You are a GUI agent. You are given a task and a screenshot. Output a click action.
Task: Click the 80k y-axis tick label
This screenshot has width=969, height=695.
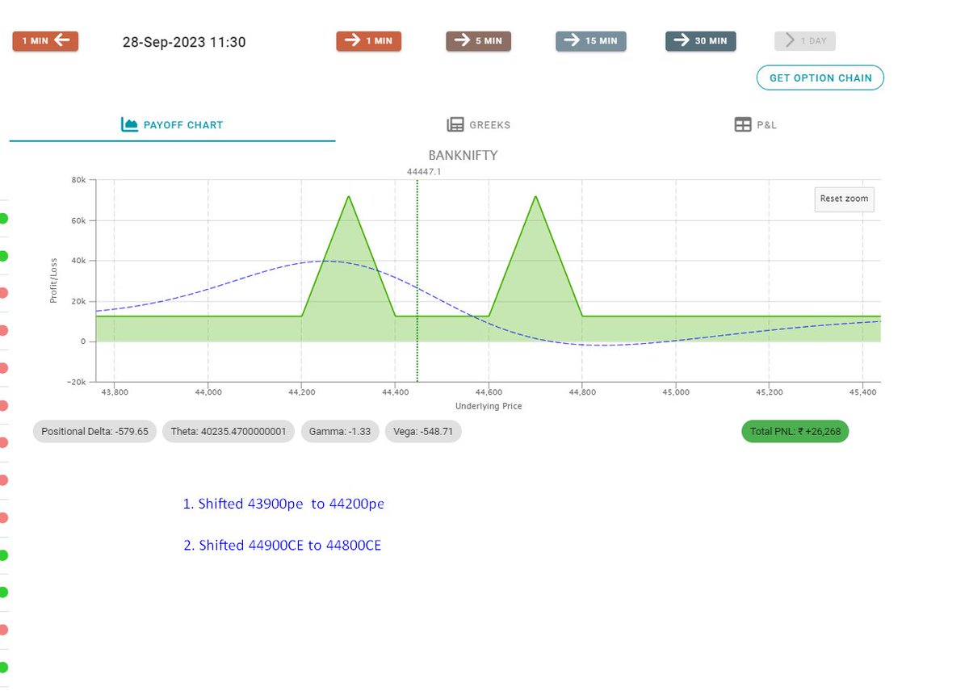coord(78,180)
